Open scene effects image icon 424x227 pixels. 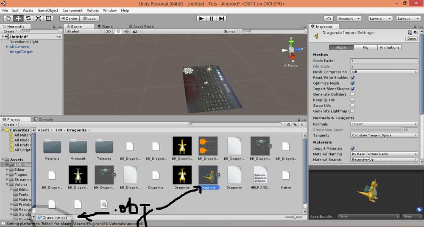(x=135, y=31)
